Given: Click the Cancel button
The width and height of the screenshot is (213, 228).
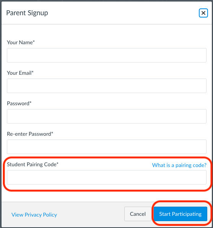Looking at the screenshot, I should click(138, 214).
